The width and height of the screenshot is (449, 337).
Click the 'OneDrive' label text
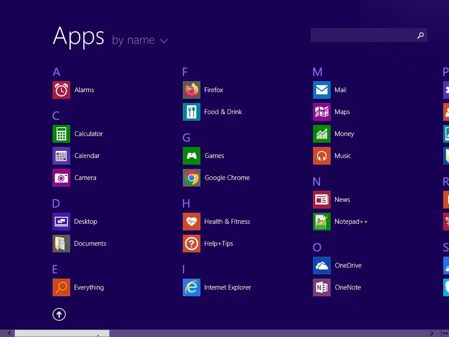[348, 265]
